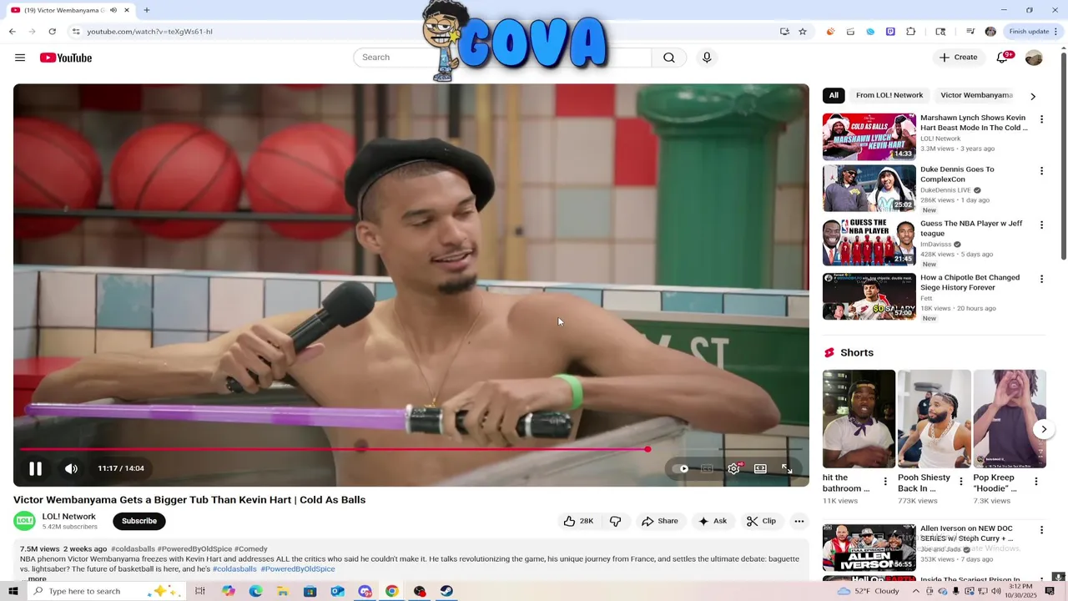
Task: Subscribe to LOL! Network
Action: (139, 521)
